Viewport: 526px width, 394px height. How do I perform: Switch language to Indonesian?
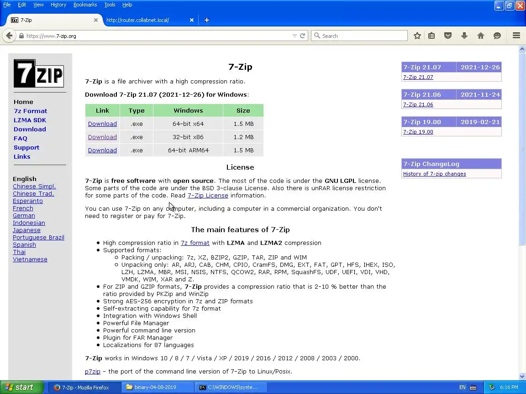pyautogui.click(x=29, y=223)
